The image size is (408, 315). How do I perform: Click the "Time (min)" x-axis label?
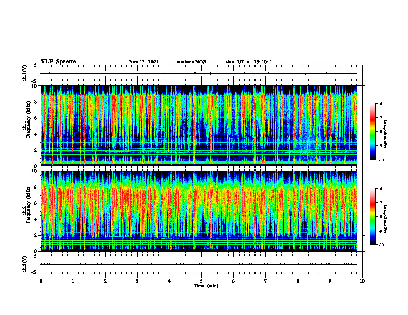[206, 286]
